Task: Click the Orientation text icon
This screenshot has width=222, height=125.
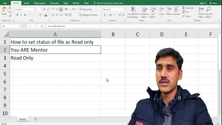Action: (66, 9)
